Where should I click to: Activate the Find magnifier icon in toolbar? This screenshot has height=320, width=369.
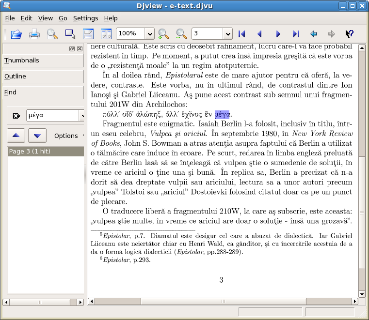coord(52,34)
